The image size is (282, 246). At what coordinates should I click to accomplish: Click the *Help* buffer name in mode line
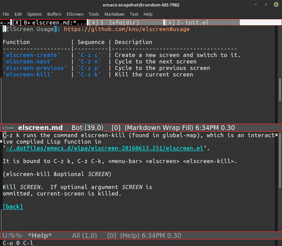[39, 236]
